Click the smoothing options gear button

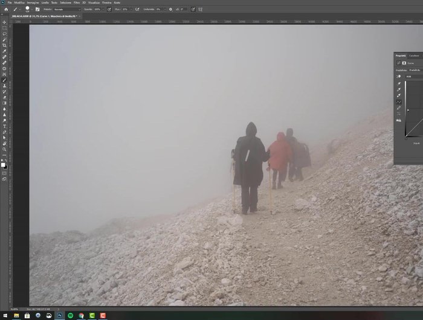point(170,10)
